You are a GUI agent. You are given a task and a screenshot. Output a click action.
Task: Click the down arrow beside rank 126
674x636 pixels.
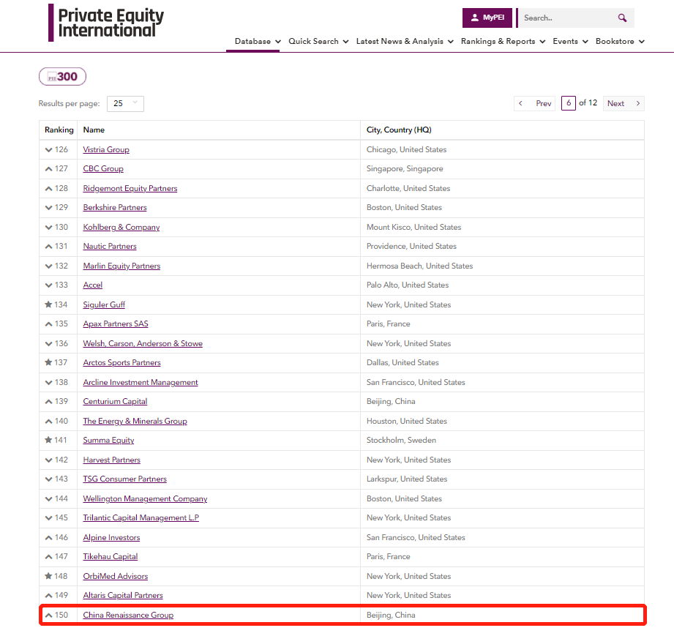(48, 150)
